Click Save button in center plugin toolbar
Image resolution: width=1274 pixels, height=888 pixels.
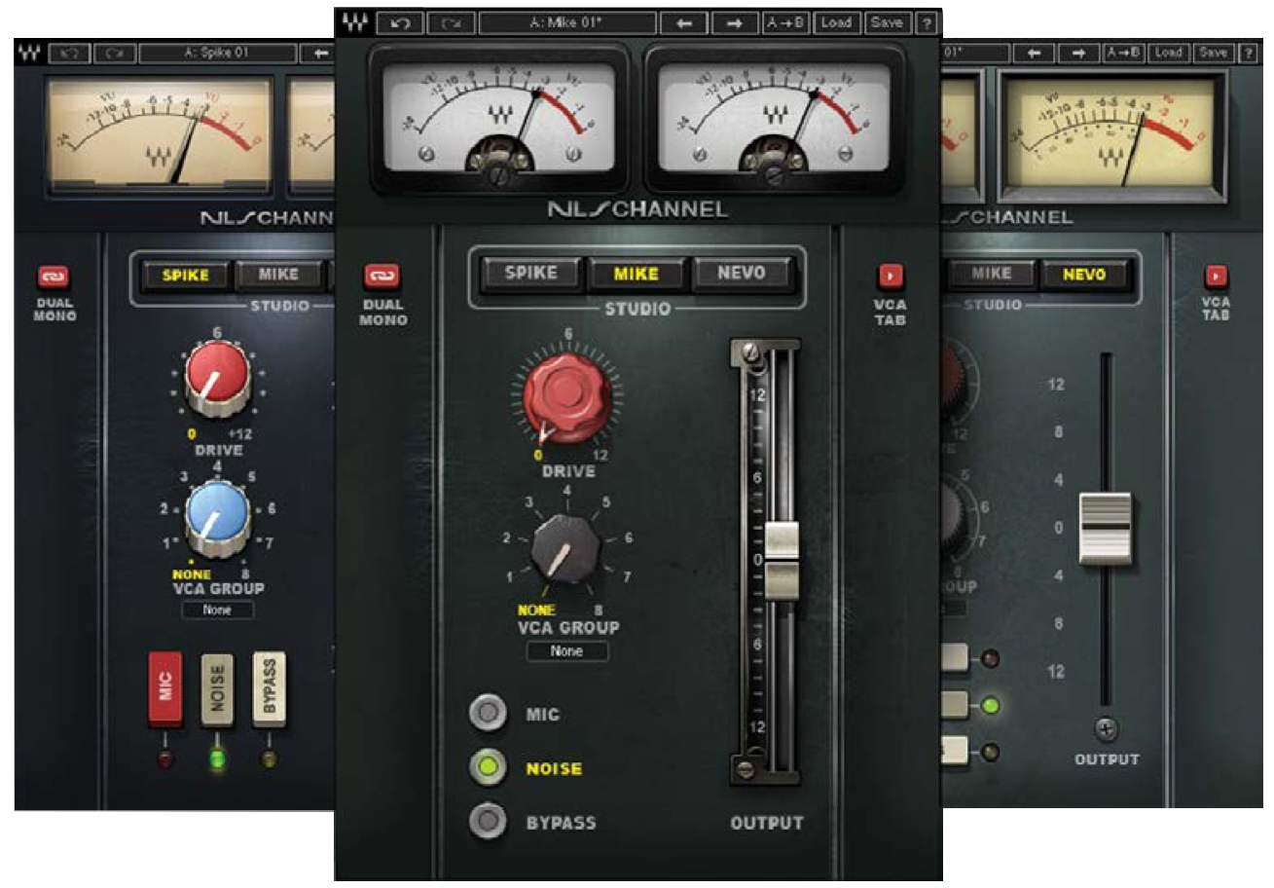887,22
